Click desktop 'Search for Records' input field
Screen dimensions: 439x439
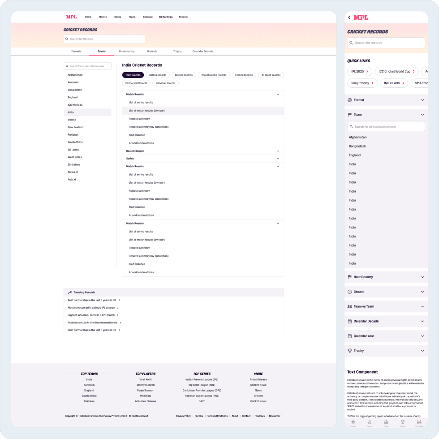pyautogui.click(x=104, y=39)
